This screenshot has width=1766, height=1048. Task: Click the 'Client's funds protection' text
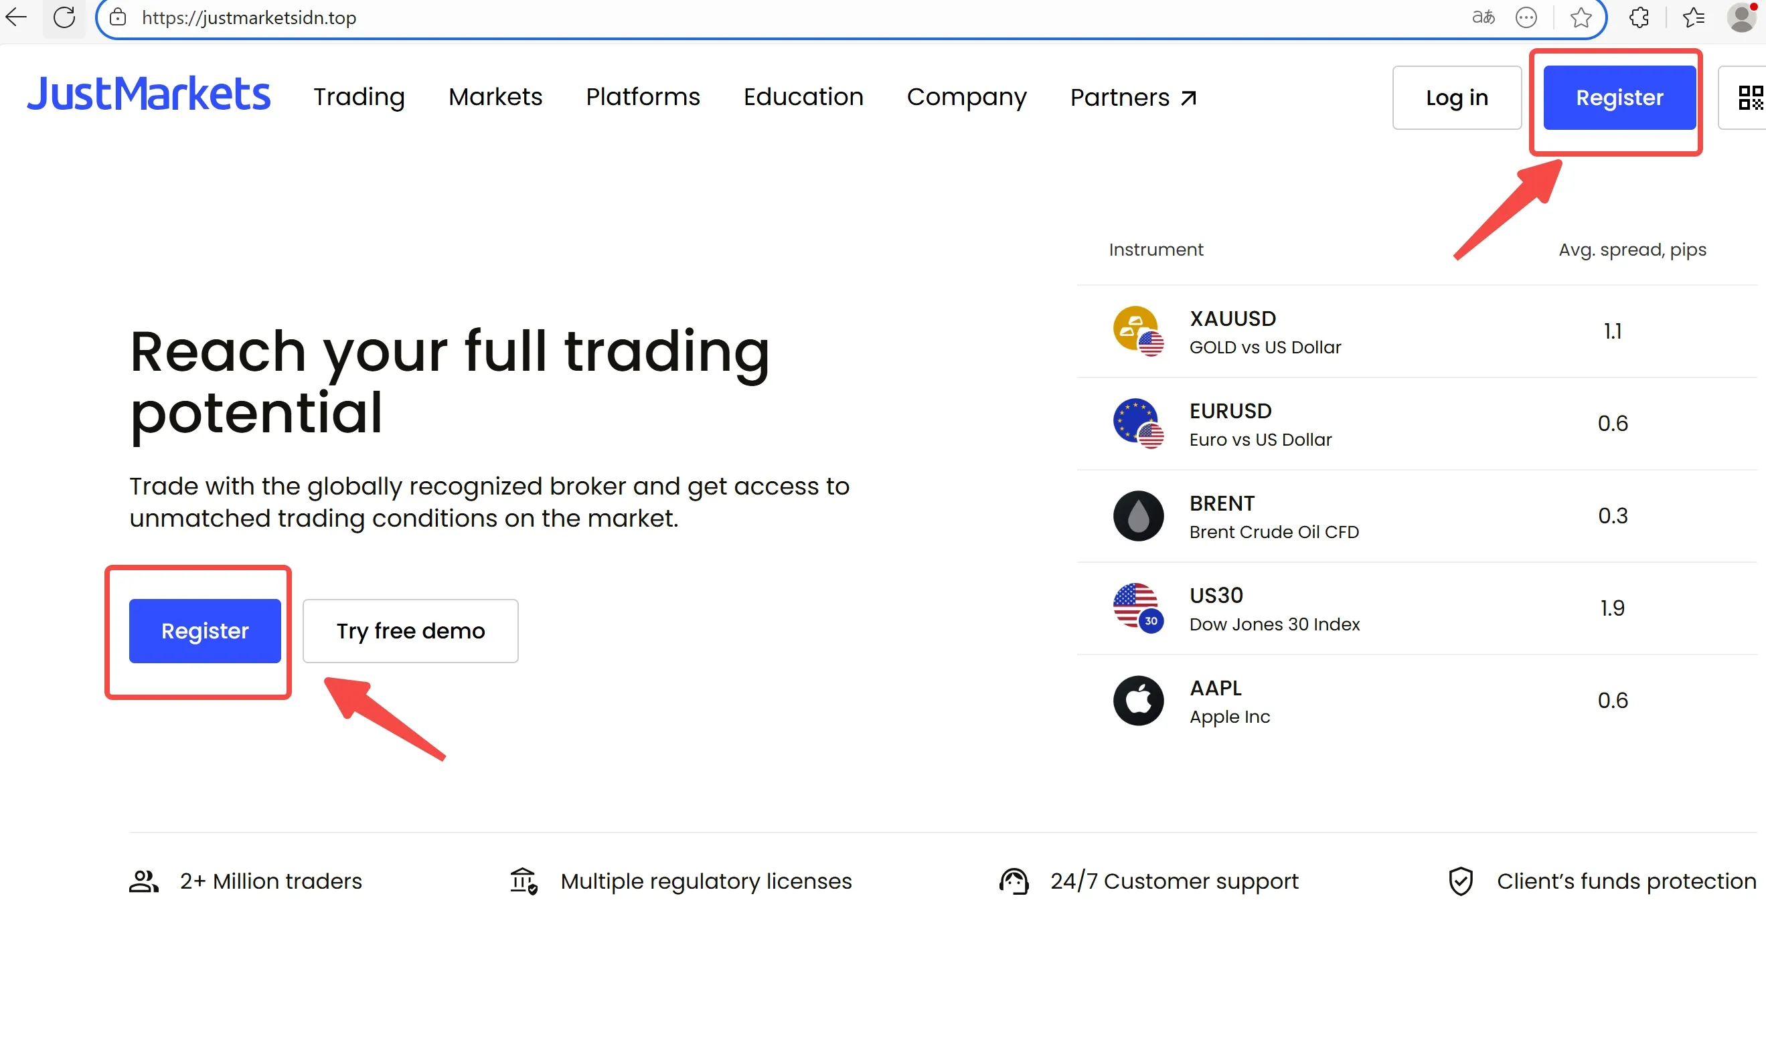[1626, 882]
